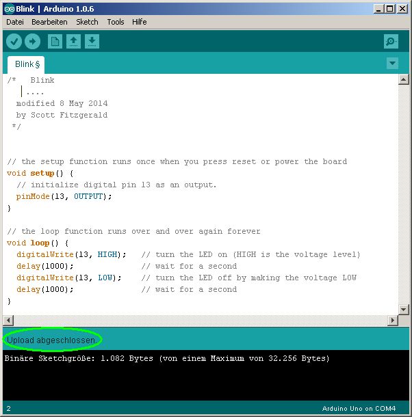Click the vertical scrollbar down arrow

(404, 309)
